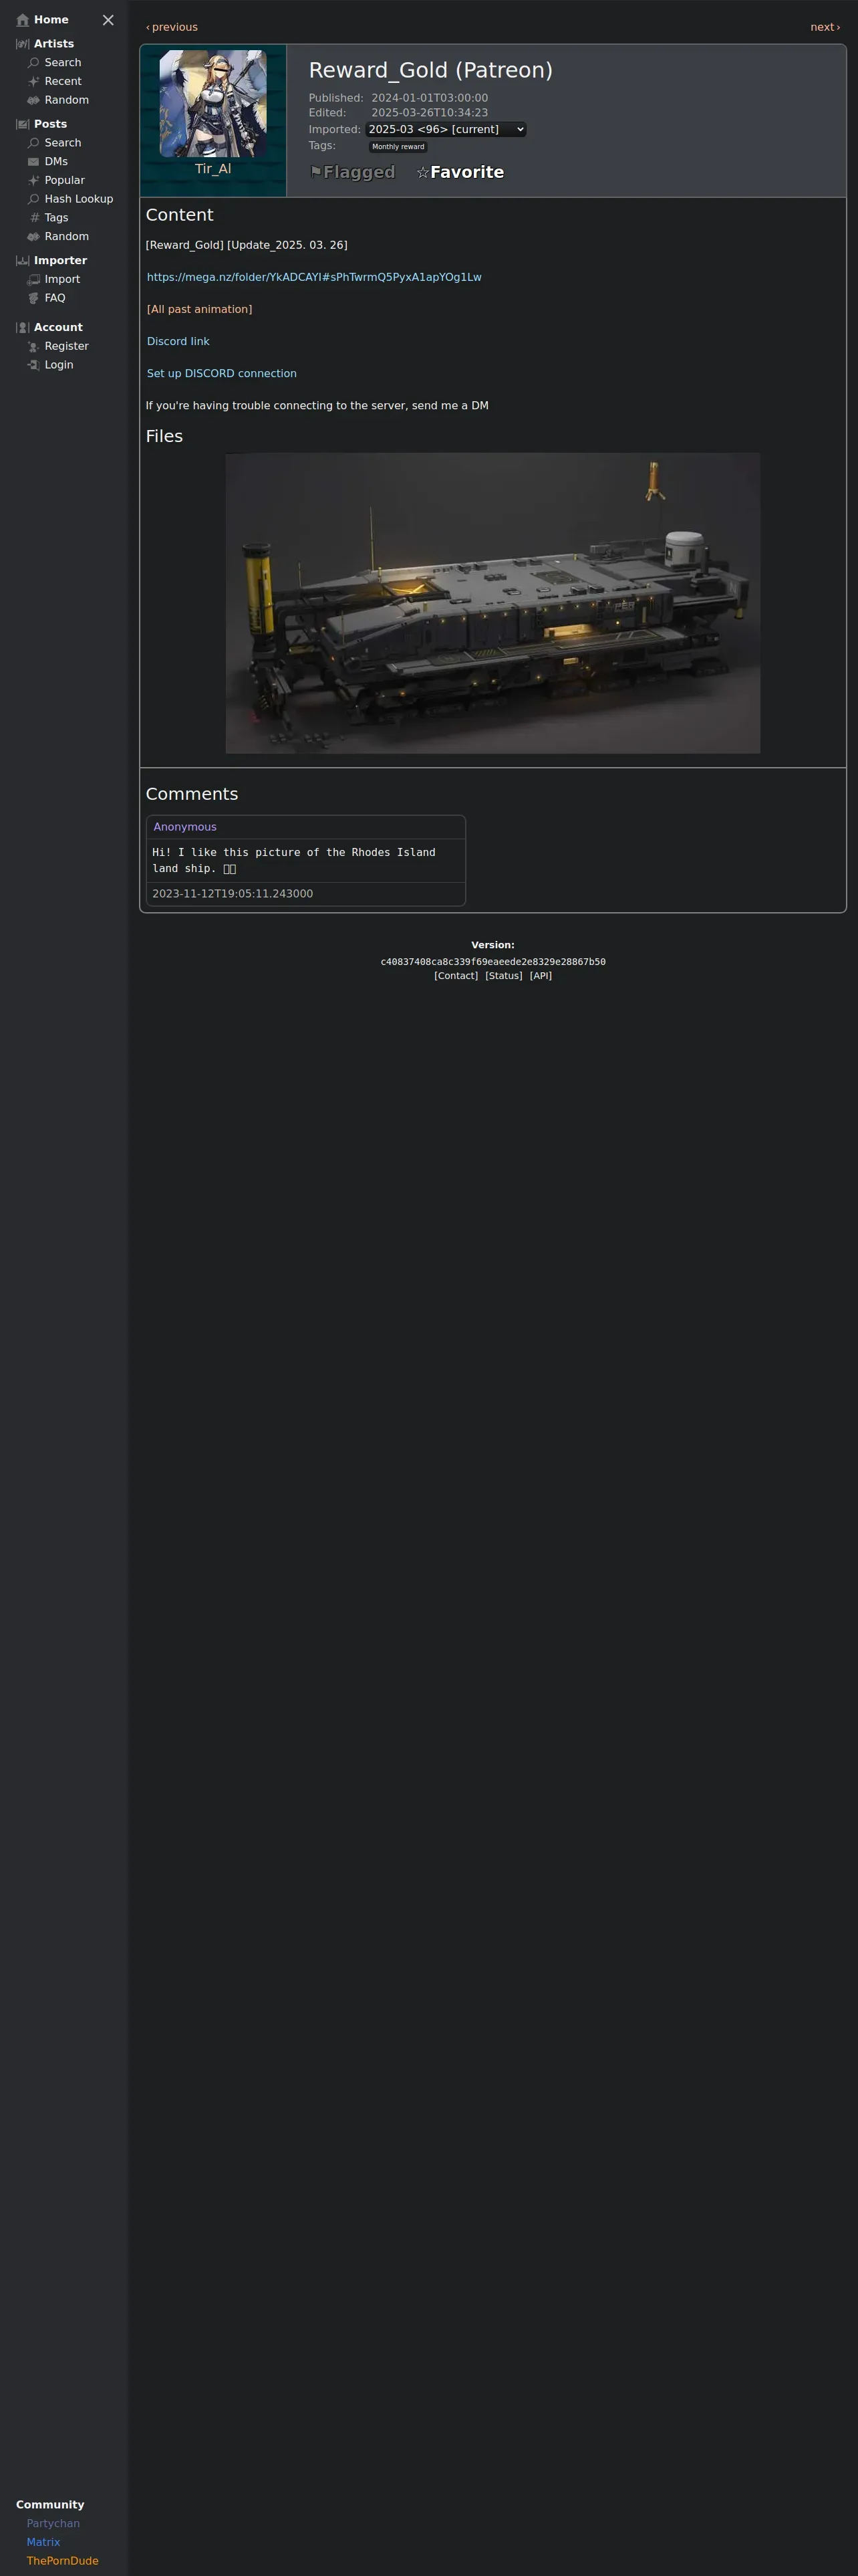Click the Home house icon

coord(23,20)
